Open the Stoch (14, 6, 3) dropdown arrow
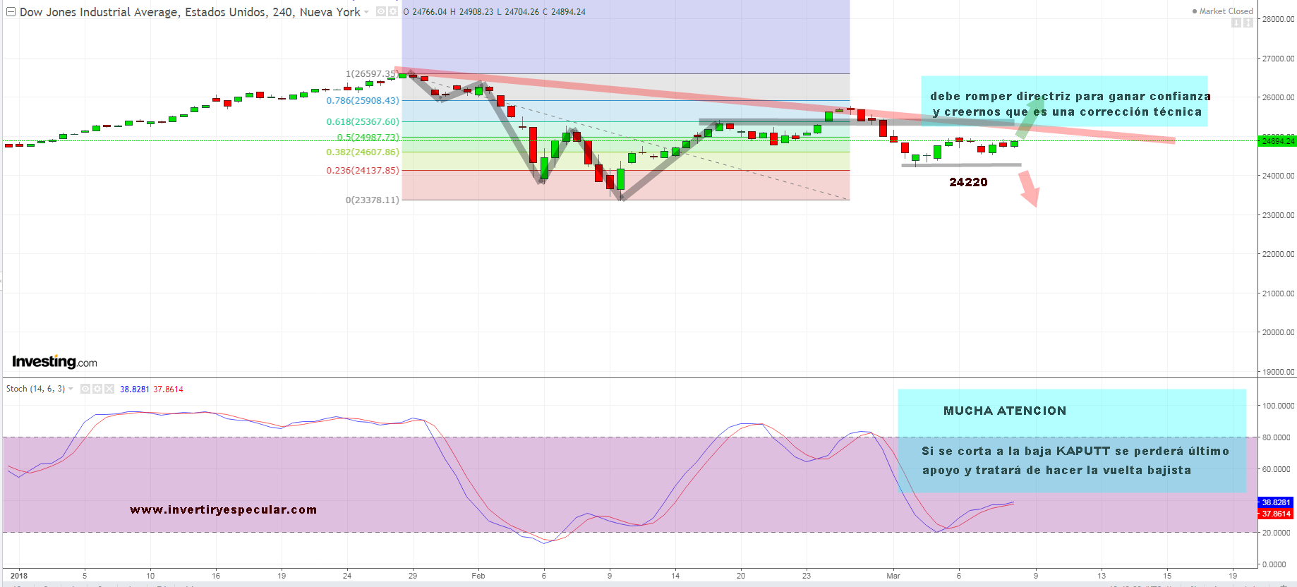 click(x=71, y=389)
